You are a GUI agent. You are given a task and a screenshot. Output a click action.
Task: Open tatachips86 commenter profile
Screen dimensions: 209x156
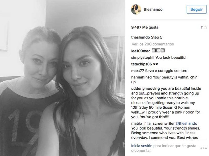coord(141,64)
